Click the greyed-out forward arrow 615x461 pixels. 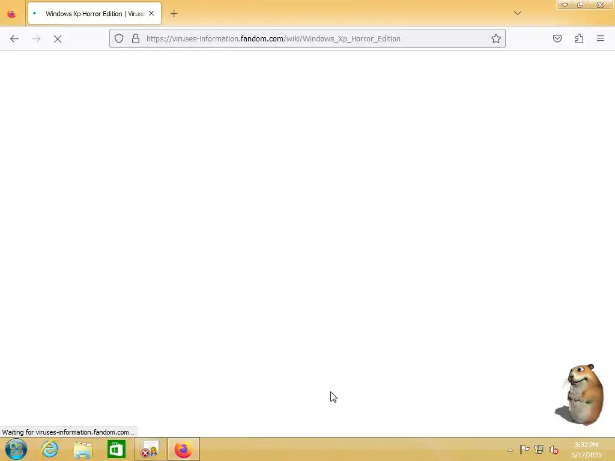36,39
